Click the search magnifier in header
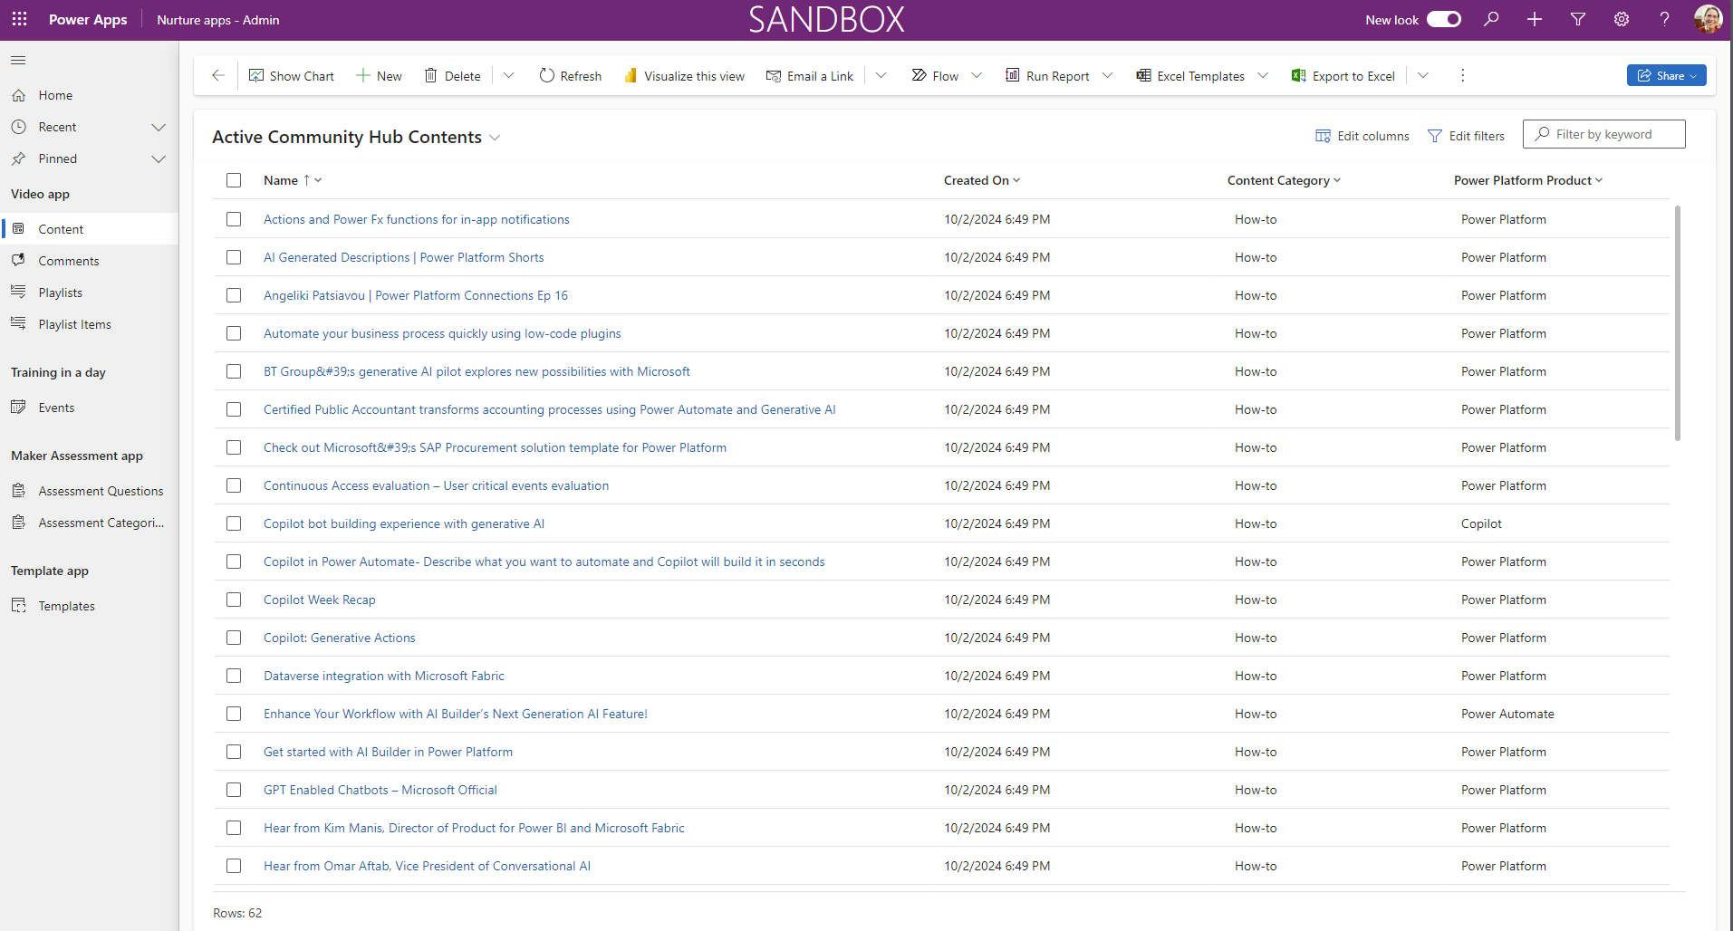Viewport: 1733px width, 931px height. tap(1491, 19)
